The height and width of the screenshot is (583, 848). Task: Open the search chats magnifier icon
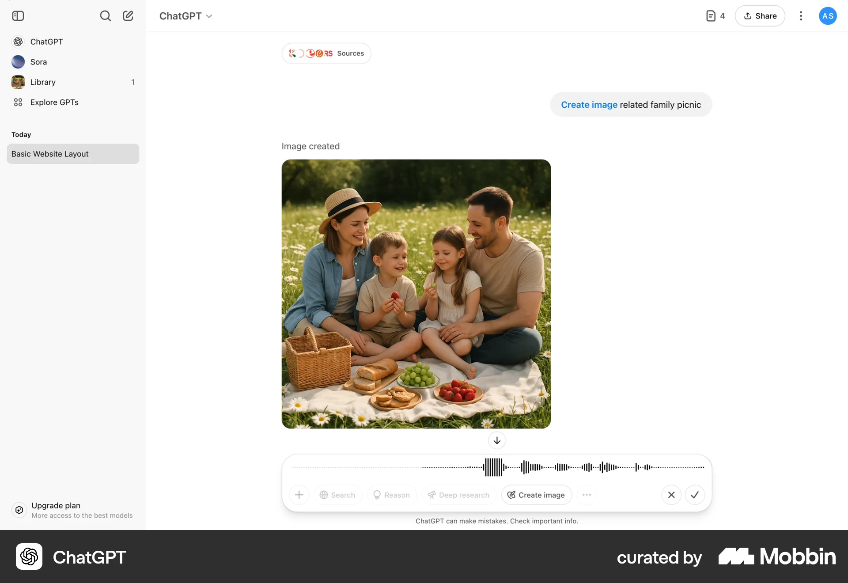[x=105, y=16]
